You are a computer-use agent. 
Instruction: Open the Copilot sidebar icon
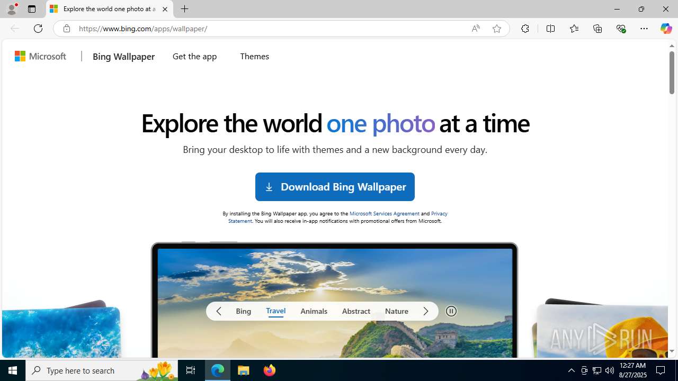[x=666, y=29]
